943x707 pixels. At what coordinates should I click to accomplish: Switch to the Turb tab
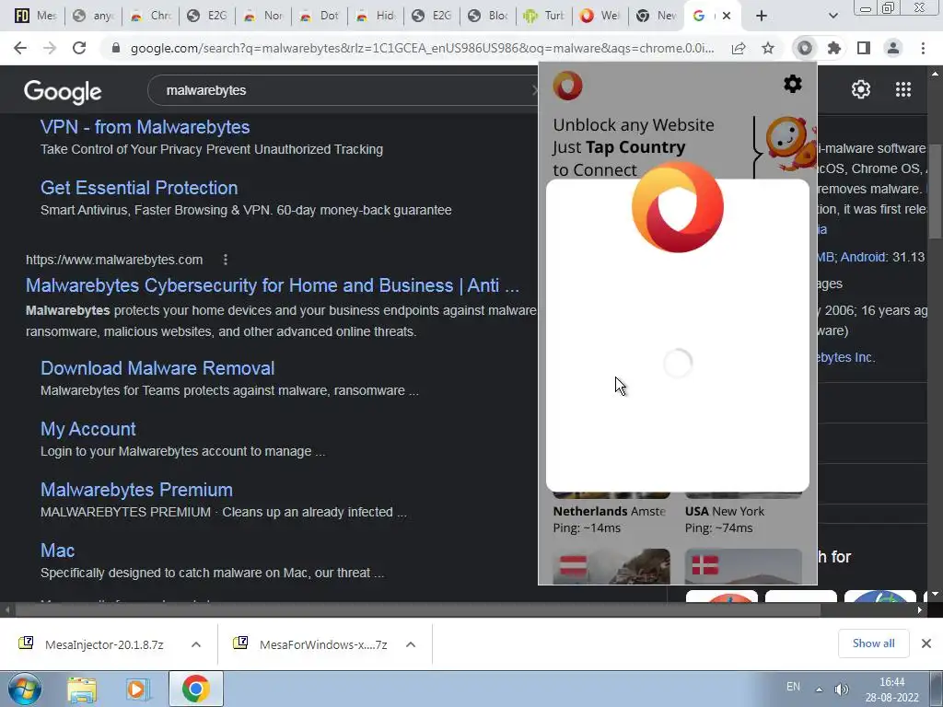(544, 16)
